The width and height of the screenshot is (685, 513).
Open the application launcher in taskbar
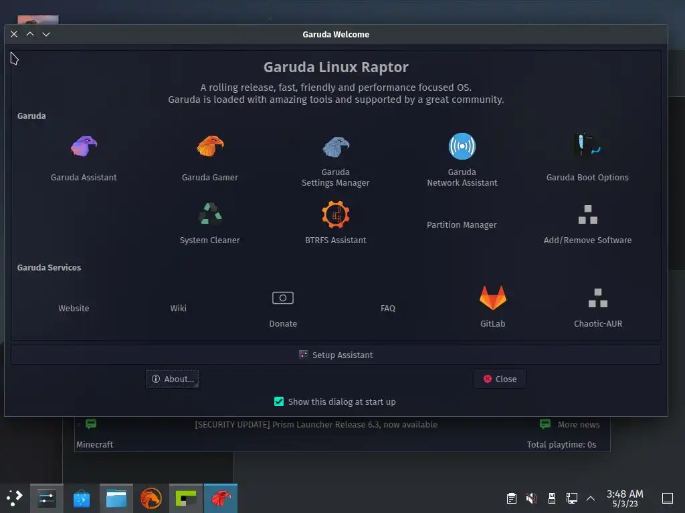[15, 498]
